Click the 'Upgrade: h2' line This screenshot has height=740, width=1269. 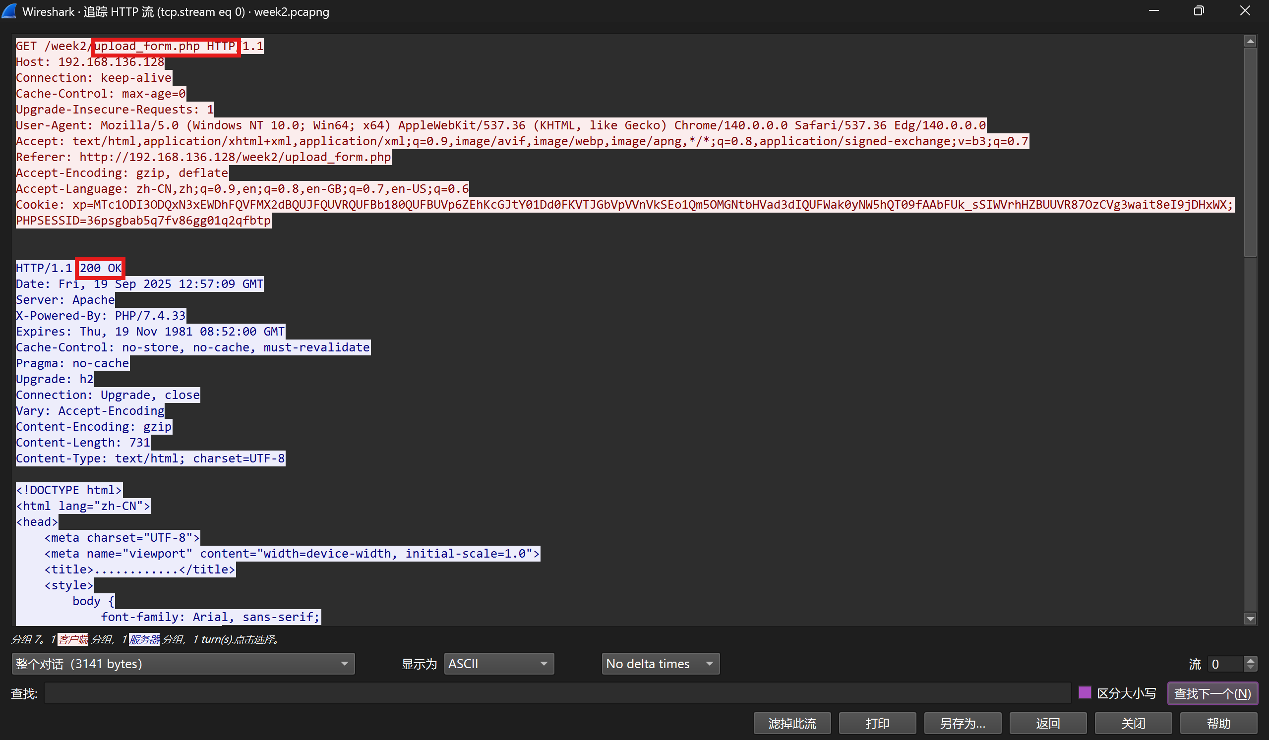click(x=55, y=379)
